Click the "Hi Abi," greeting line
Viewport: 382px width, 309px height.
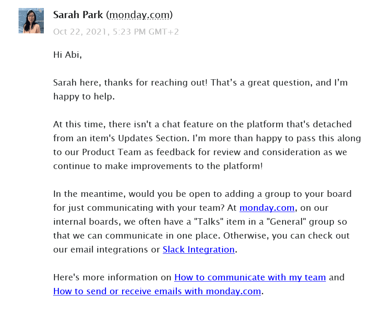pyautogui.click(x=67, y=54)
